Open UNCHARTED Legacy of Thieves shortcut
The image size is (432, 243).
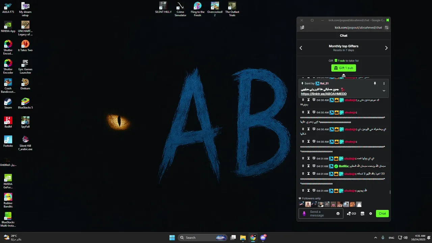pos(25,29)
